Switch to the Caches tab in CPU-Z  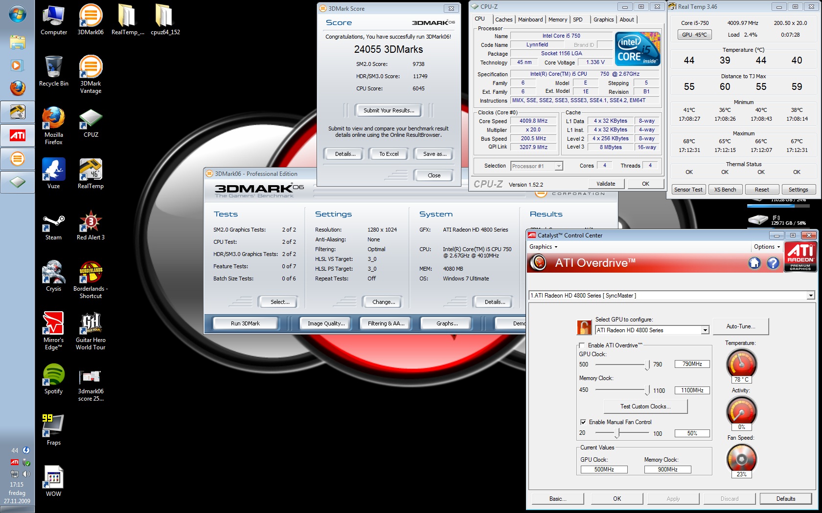[x=503, y=20]
